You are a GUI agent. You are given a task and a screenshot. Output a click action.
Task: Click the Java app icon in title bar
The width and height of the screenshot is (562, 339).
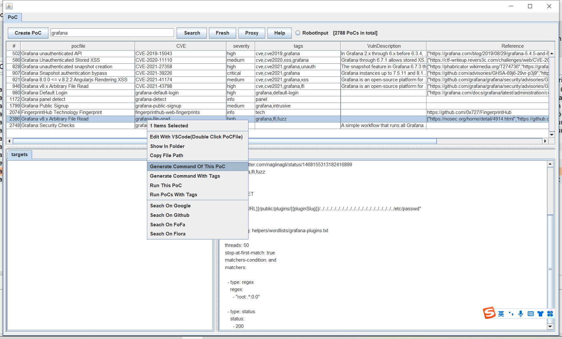[x=9, y=6]
